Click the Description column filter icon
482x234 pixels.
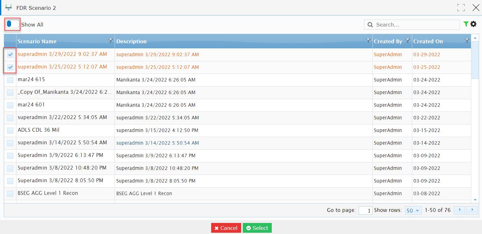(368, 40)
